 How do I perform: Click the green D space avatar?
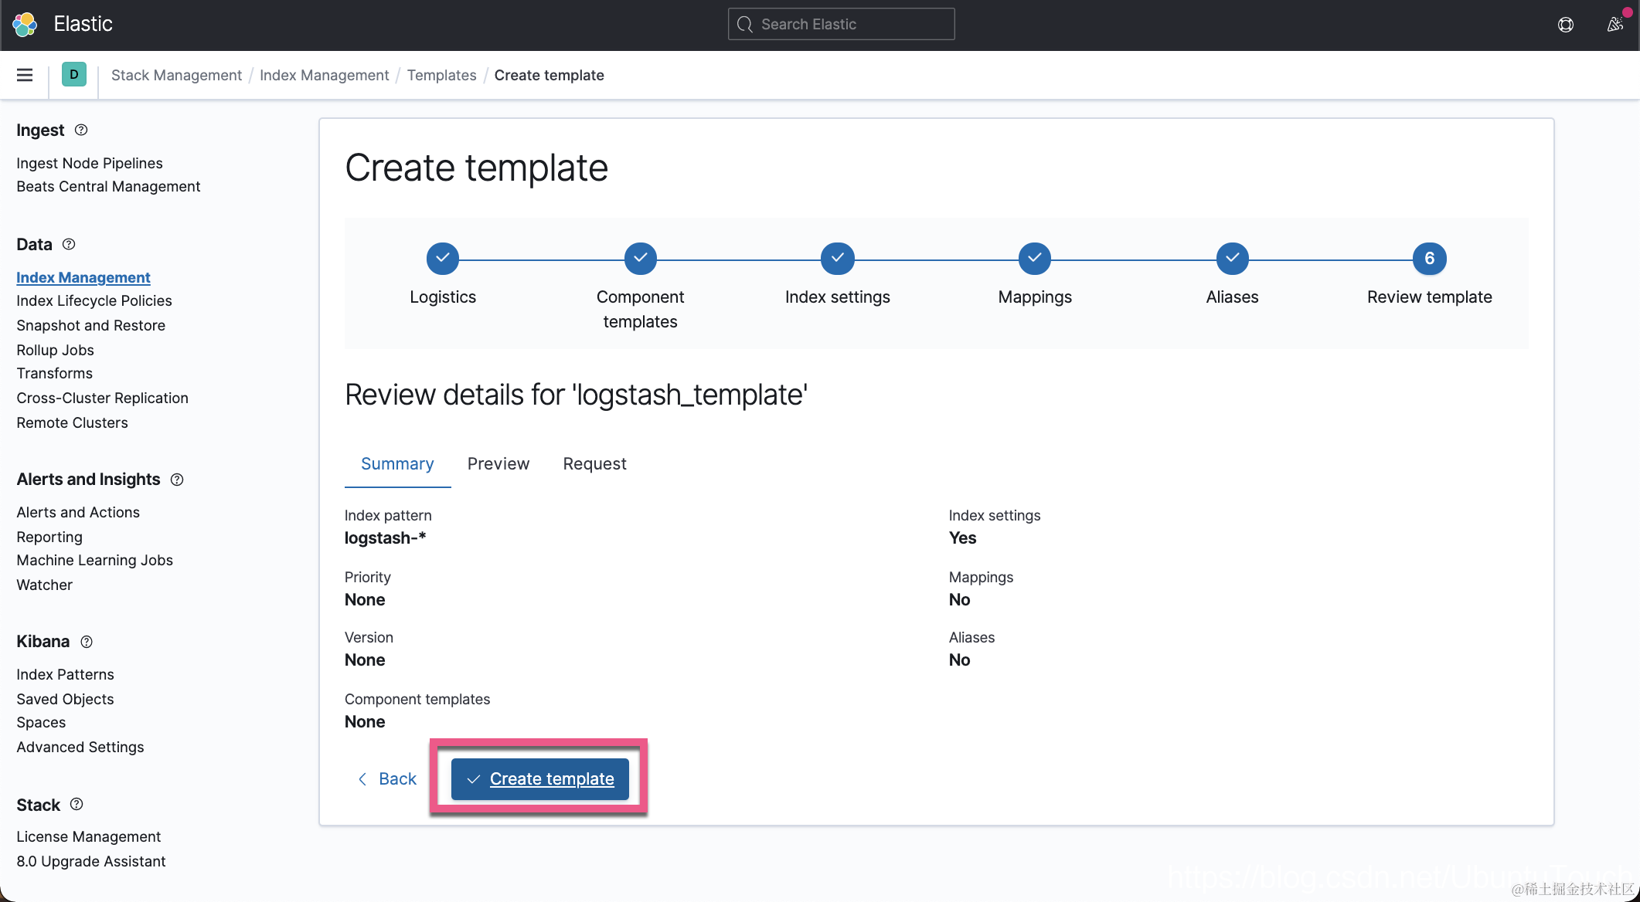coord(74,75)
